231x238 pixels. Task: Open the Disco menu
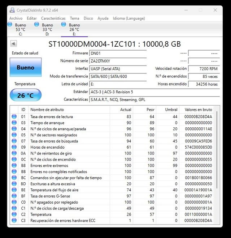point(88,18)
